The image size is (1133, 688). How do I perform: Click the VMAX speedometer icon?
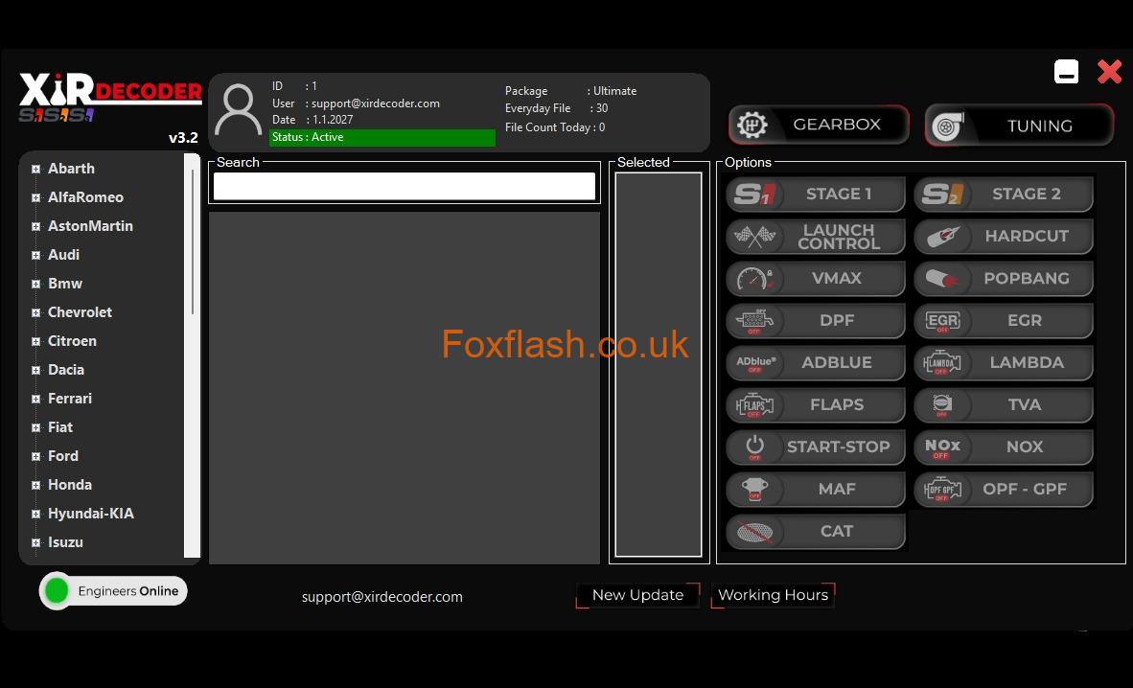pos(753,279)
